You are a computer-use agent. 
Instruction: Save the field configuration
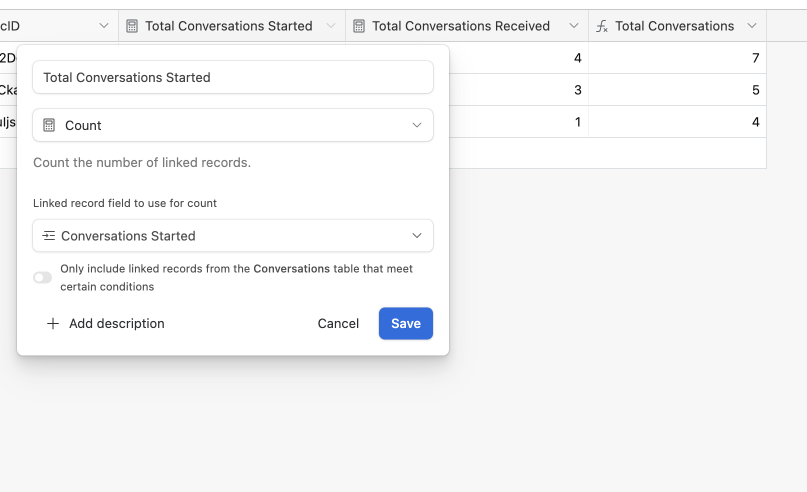(405, 323)
